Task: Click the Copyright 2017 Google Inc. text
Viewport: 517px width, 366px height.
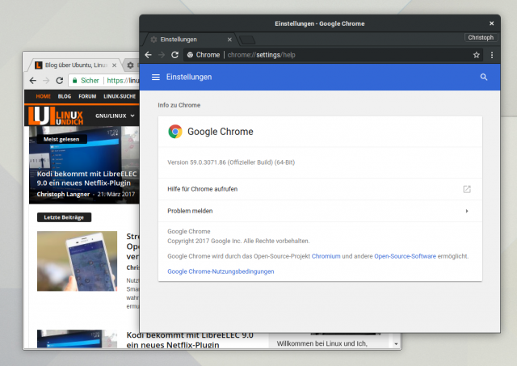Action: point(238,241)
